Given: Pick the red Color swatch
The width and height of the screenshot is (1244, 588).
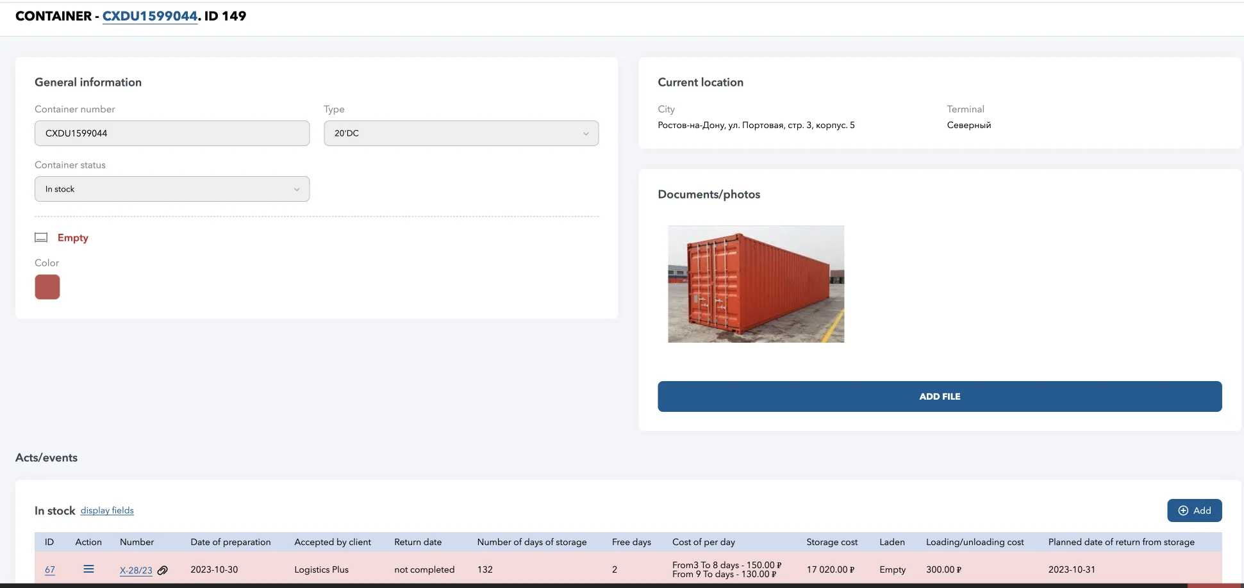Looking at the screenshot, I should [x=47, y=287].
